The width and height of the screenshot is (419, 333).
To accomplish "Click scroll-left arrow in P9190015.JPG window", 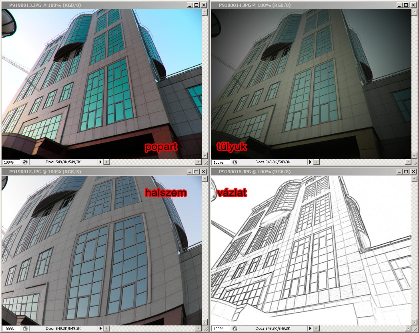I will 317,329.
